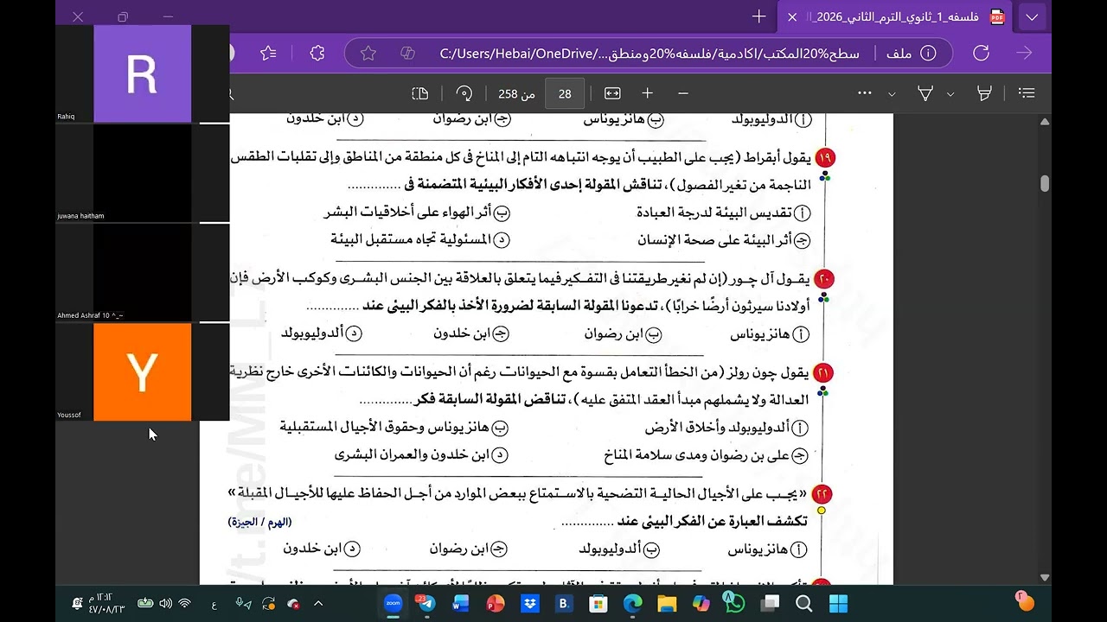
Task: Open the Copilot icon inside address bar
Action: coord(408,54)
